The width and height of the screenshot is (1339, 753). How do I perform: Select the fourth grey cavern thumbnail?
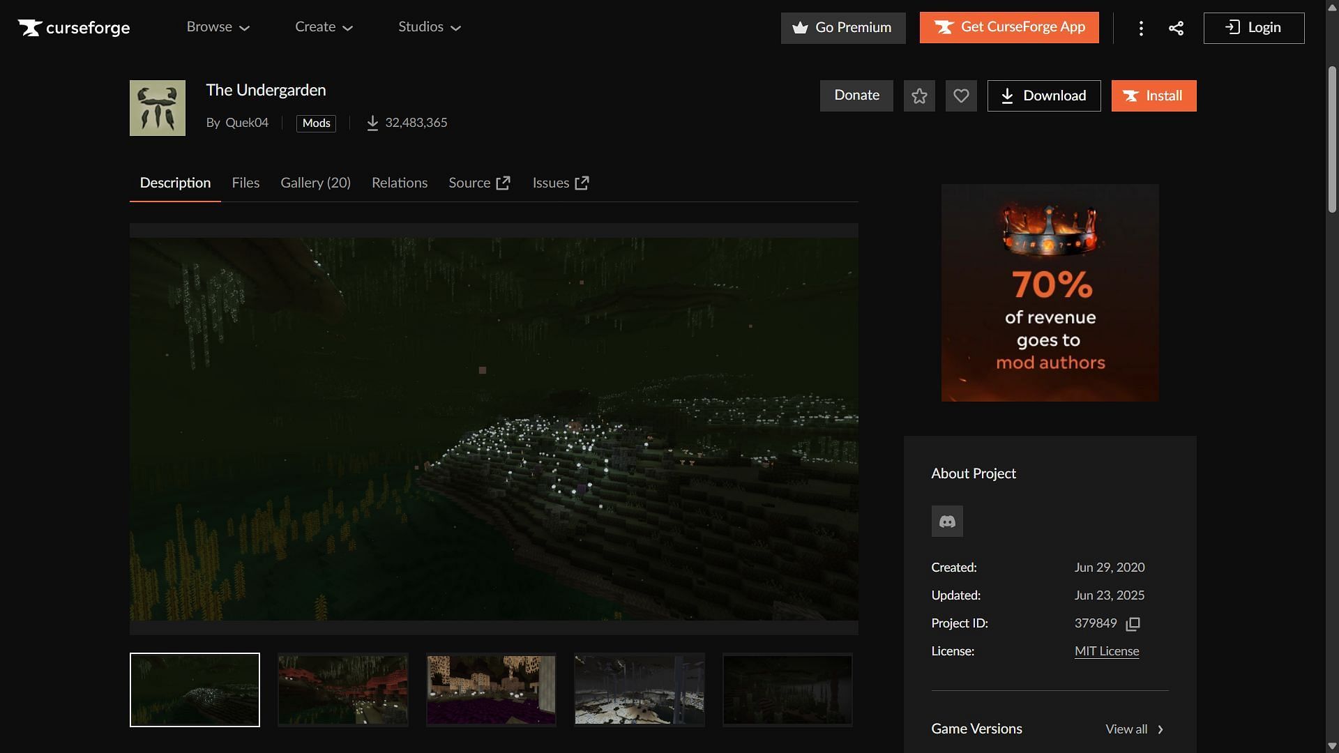point(640,690)
